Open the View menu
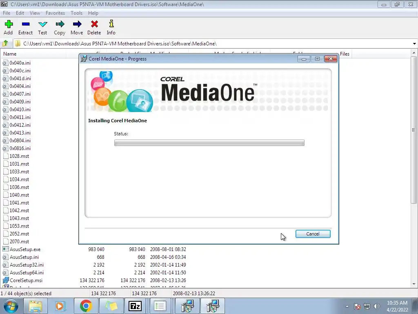The image size is (418, 314). (x=35, y=13)
